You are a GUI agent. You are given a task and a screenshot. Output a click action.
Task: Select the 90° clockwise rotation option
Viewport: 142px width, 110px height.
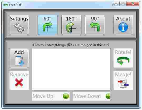47,24
